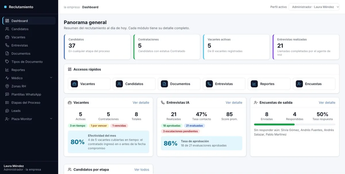Click the briefcase icon in Vacantes quick access
Screen dimensions: 345x174
click(x=74, y=84)
